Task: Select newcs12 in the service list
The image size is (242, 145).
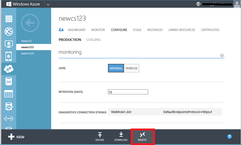Action: coord(33,41)
